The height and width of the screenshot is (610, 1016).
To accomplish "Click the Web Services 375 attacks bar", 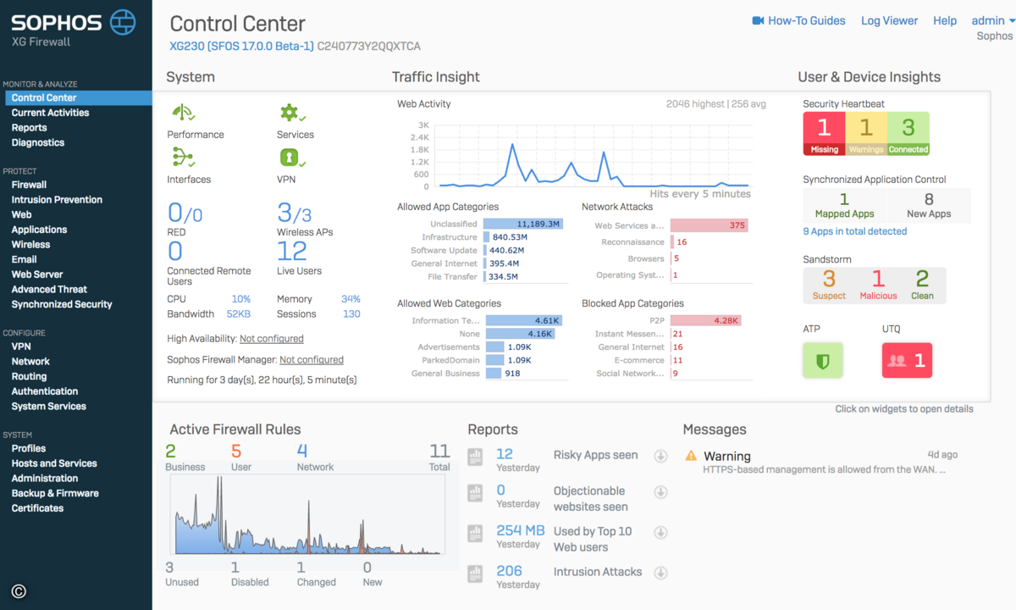I will click(x=710, y=225).
